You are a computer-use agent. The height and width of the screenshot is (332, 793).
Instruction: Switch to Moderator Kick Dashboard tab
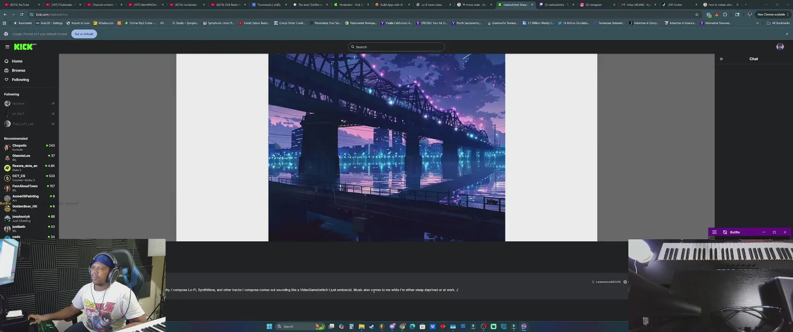click(352, 5)
